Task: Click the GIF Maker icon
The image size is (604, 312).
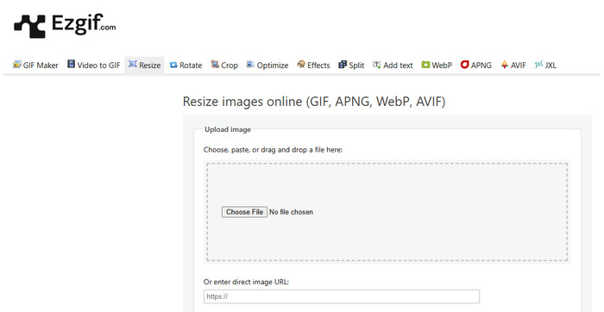Action: (x=17, y=65)
